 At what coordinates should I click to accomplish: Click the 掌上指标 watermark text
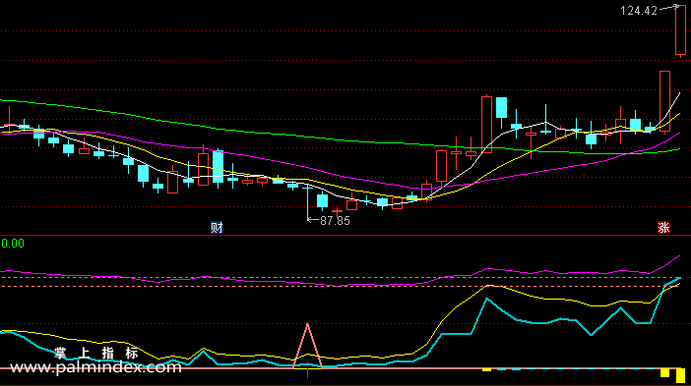[x=96, y=353]
